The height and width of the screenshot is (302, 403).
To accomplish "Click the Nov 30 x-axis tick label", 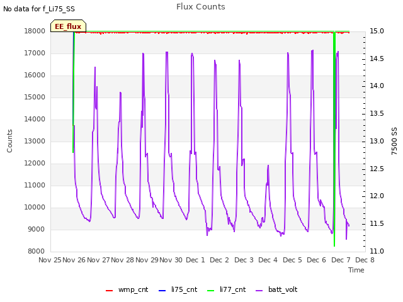I will [x=171, y=260].
